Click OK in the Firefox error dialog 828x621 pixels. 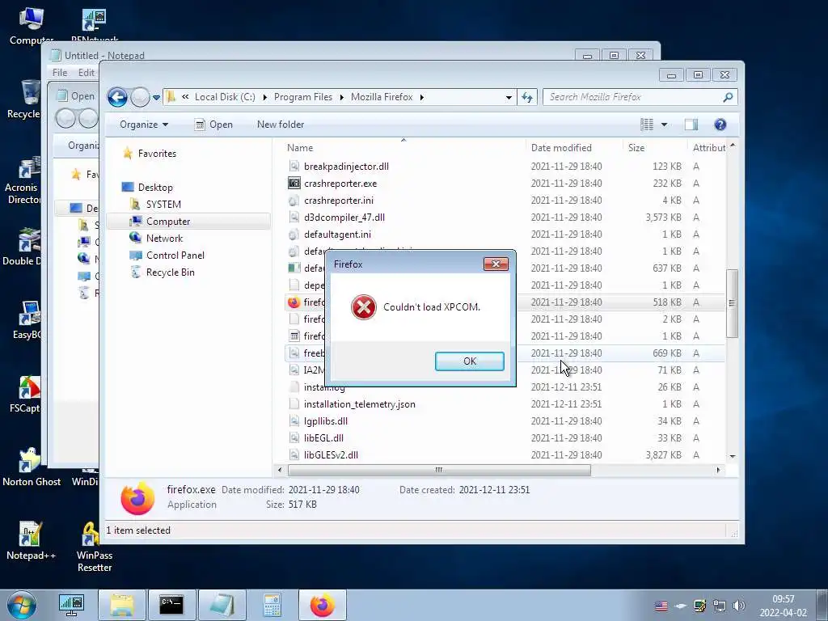[x=470, y=361]
